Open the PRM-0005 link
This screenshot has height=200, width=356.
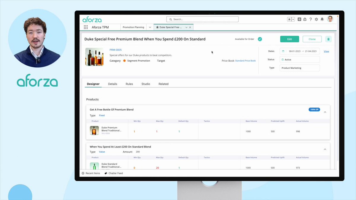(x=116, y=50)
